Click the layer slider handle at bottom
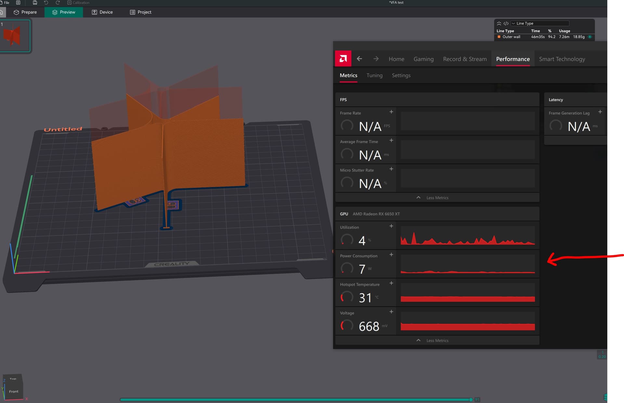 471,400
